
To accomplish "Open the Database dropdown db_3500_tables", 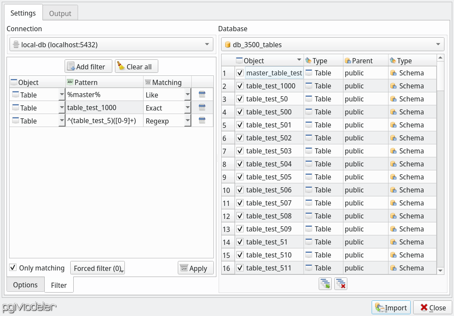I will pos(333,44).
